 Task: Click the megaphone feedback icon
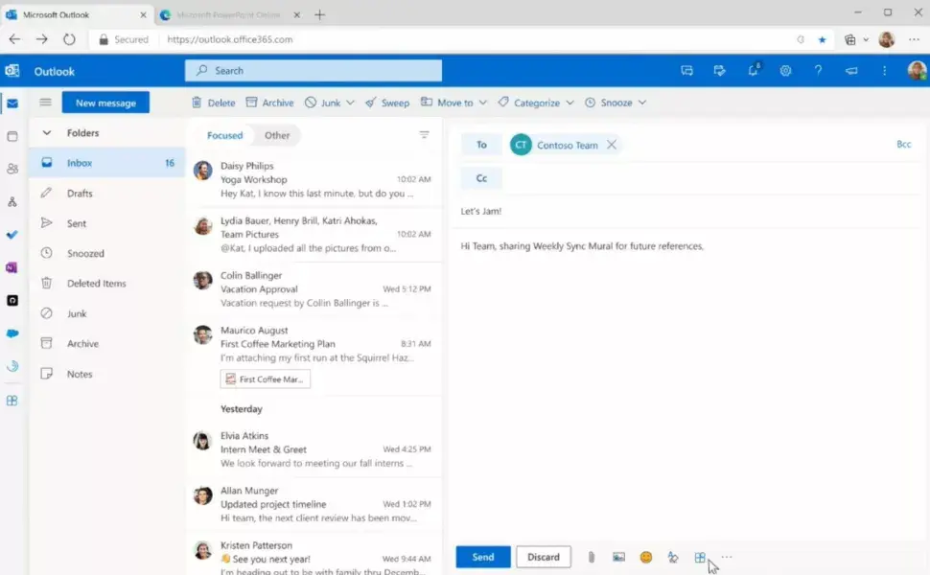[x=851, y=71]
